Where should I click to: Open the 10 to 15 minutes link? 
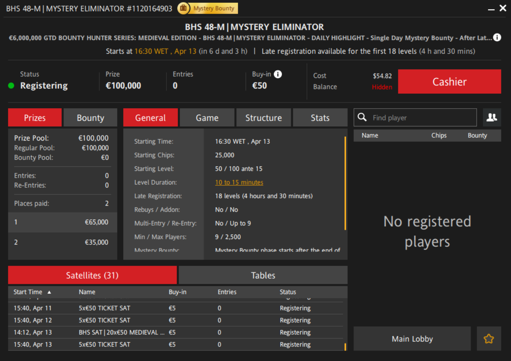pyautogui.click(x=239, y=183)
